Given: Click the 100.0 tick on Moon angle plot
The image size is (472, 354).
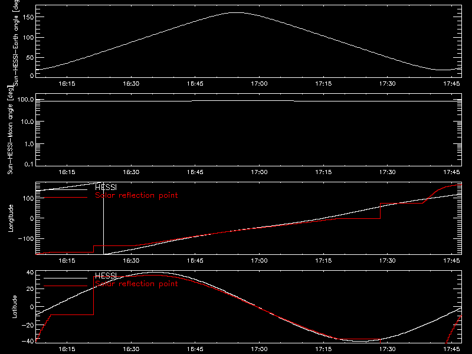Looking at the screenshot, I should pos(25,99).
